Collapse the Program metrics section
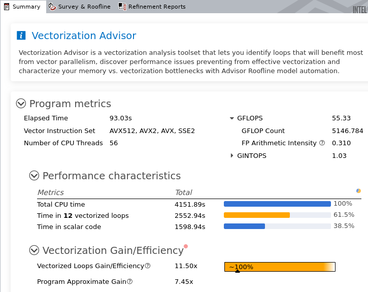The height and width of the screenshot is (292, 368). [21, 104]
